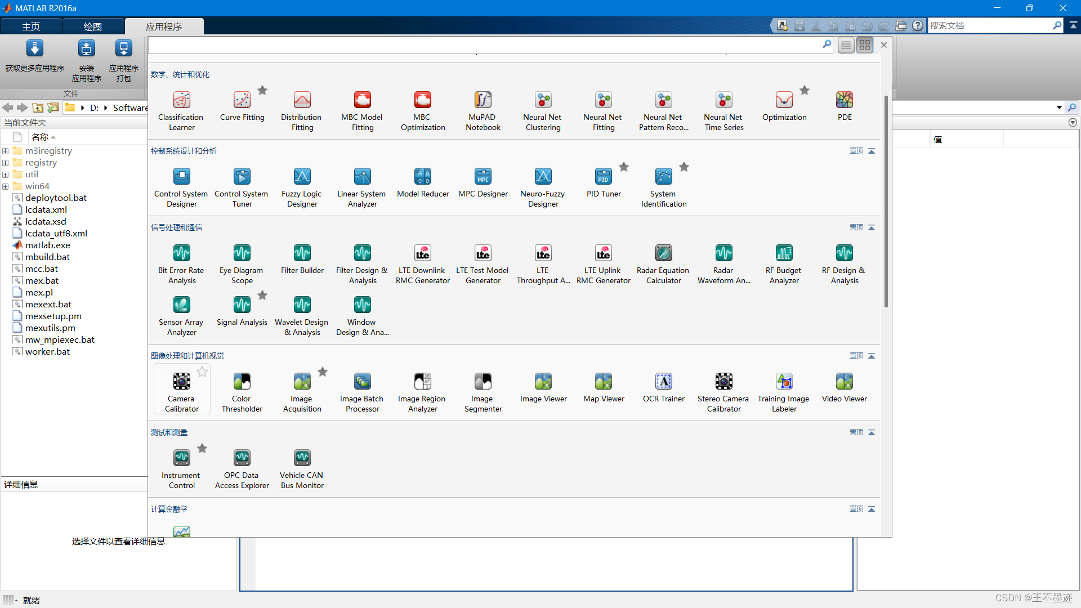Viewport: 1081px width, 608px height.
Task: Expand the win64 folder node
Action: [x=6, y=186]
